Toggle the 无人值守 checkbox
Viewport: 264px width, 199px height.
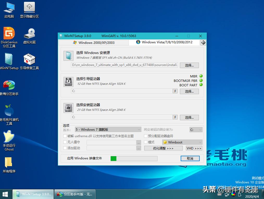(65, 142)
